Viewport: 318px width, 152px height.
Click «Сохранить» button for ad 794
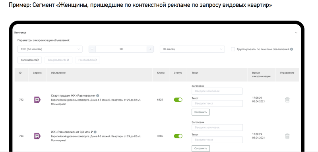pos(201,148)
